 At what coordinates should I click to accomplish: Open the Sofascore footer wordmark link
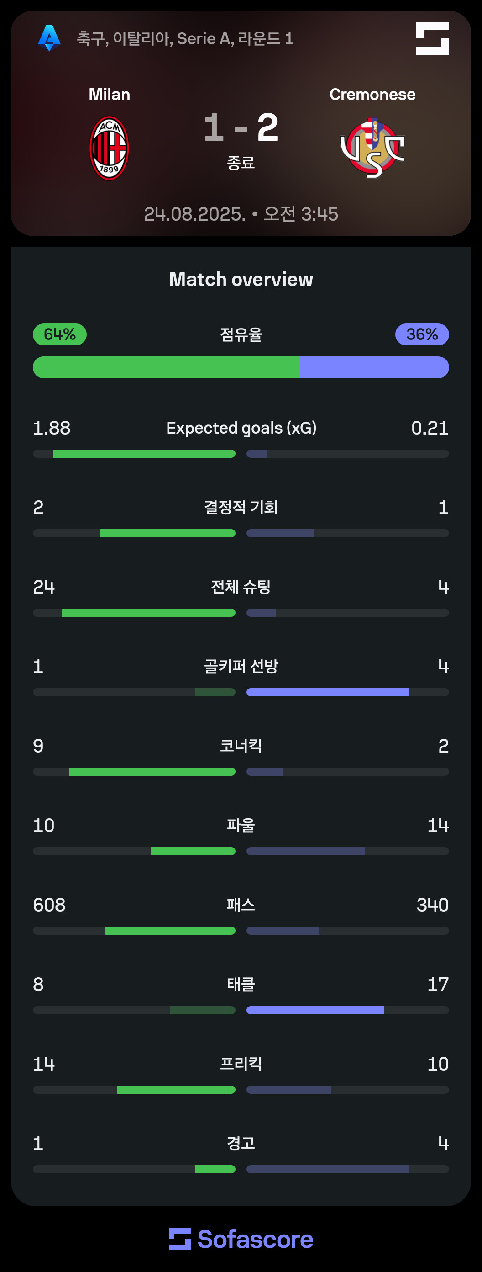(x=255, y=1239)
